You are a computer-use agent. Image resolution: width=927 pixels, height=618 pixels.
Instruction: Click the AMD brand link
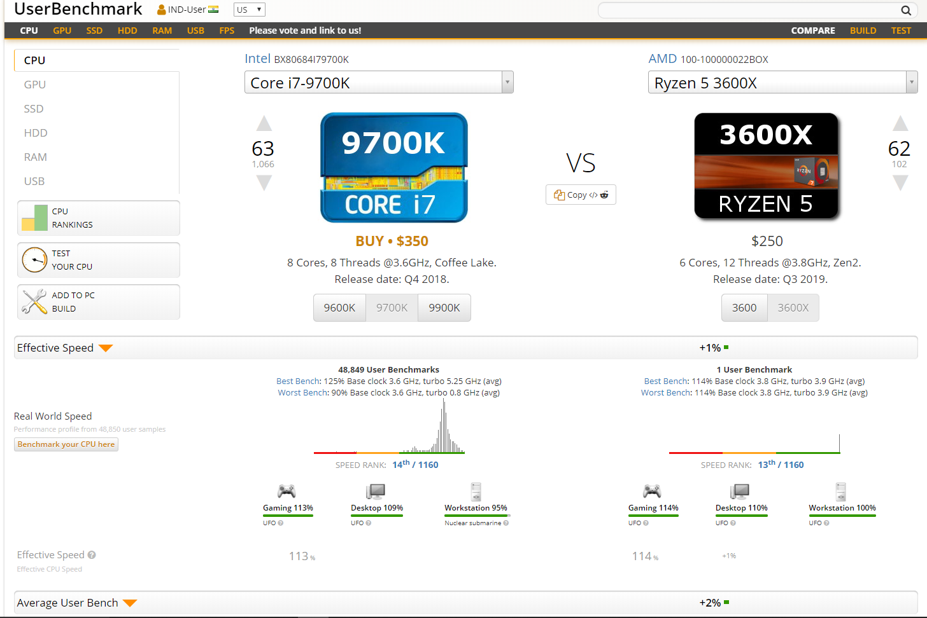click(662, 58)
